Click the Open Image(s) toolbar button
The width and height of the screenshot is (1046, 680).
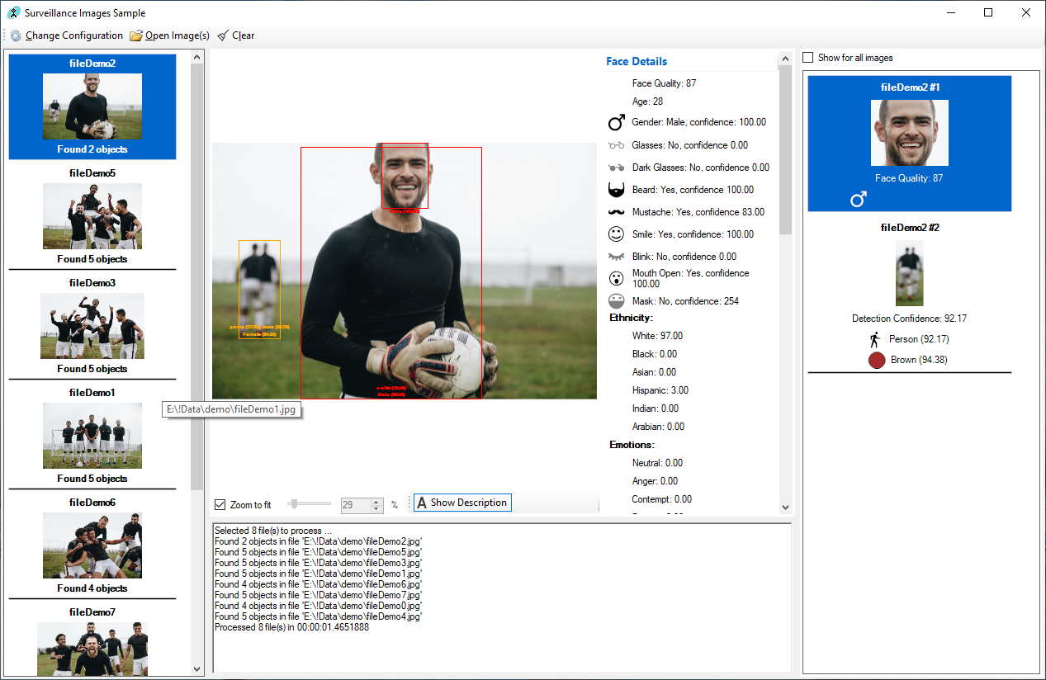click(x=169, y=35)
